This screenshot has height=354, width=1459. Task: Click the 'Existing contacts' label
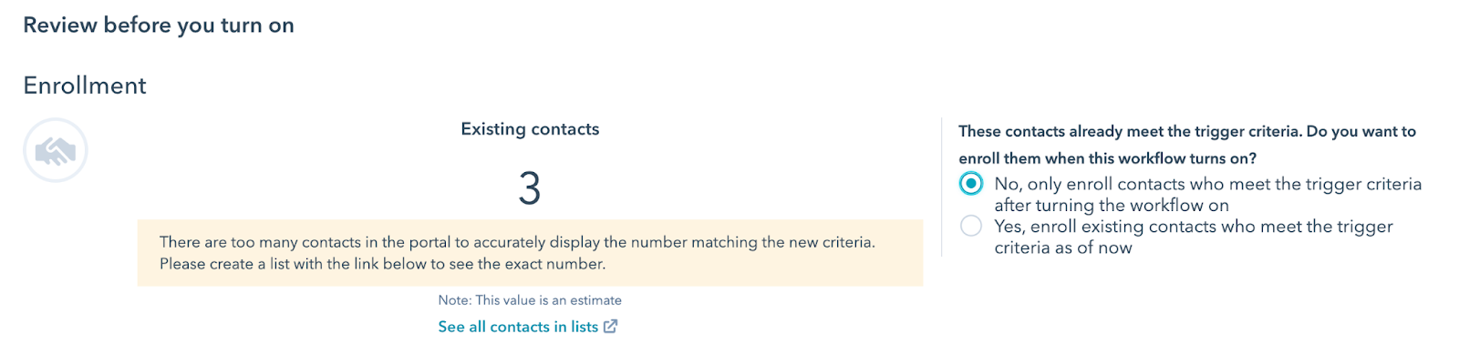[x=530, y=129]
